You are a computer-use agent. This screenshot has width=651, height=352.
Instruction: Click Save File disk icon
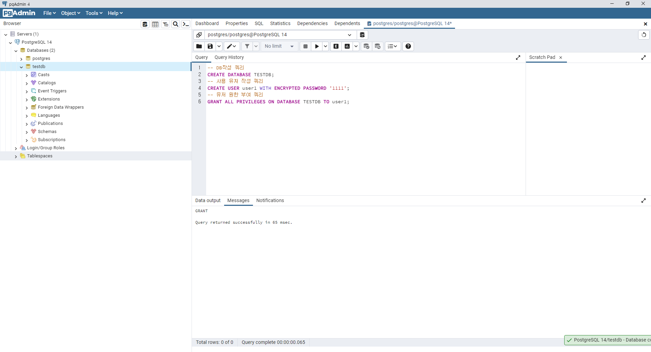point(210,46)
